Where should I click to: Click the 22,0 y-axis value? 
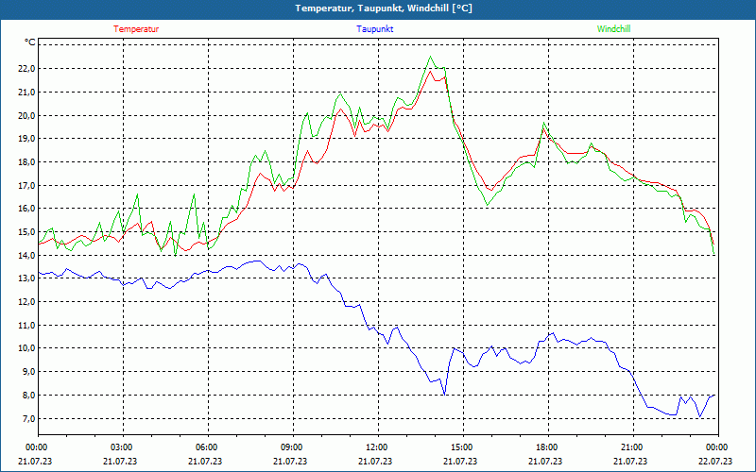[x=27, y=68]
